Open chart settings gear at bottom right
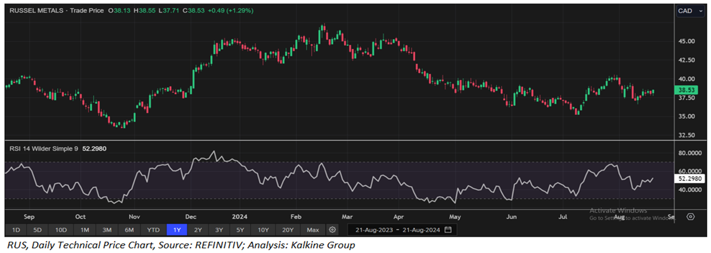This screenshot has height=253, width=711. coord(691,217)
